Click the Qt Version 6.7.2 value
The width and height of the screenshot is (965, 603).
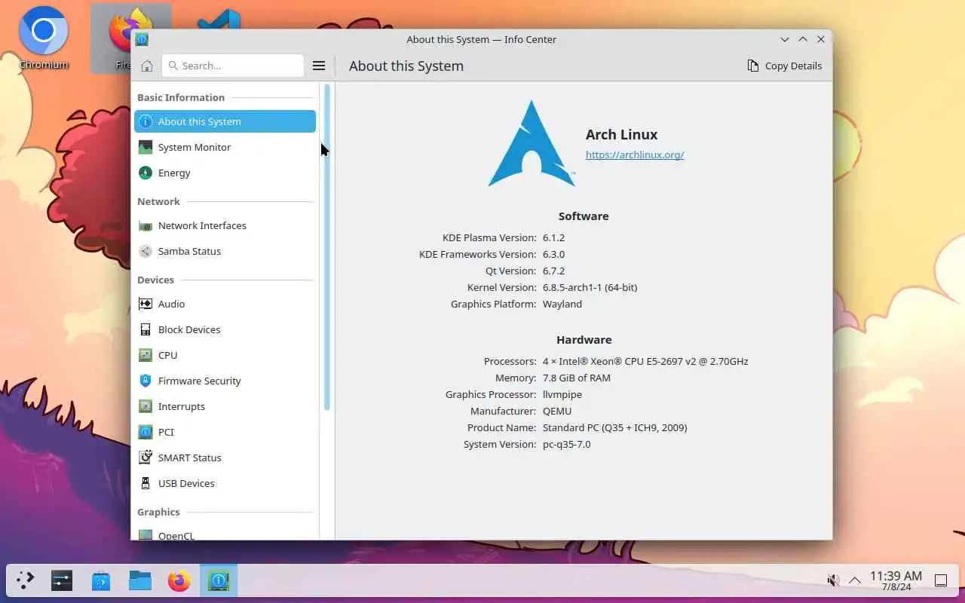(x=553, y=271)
